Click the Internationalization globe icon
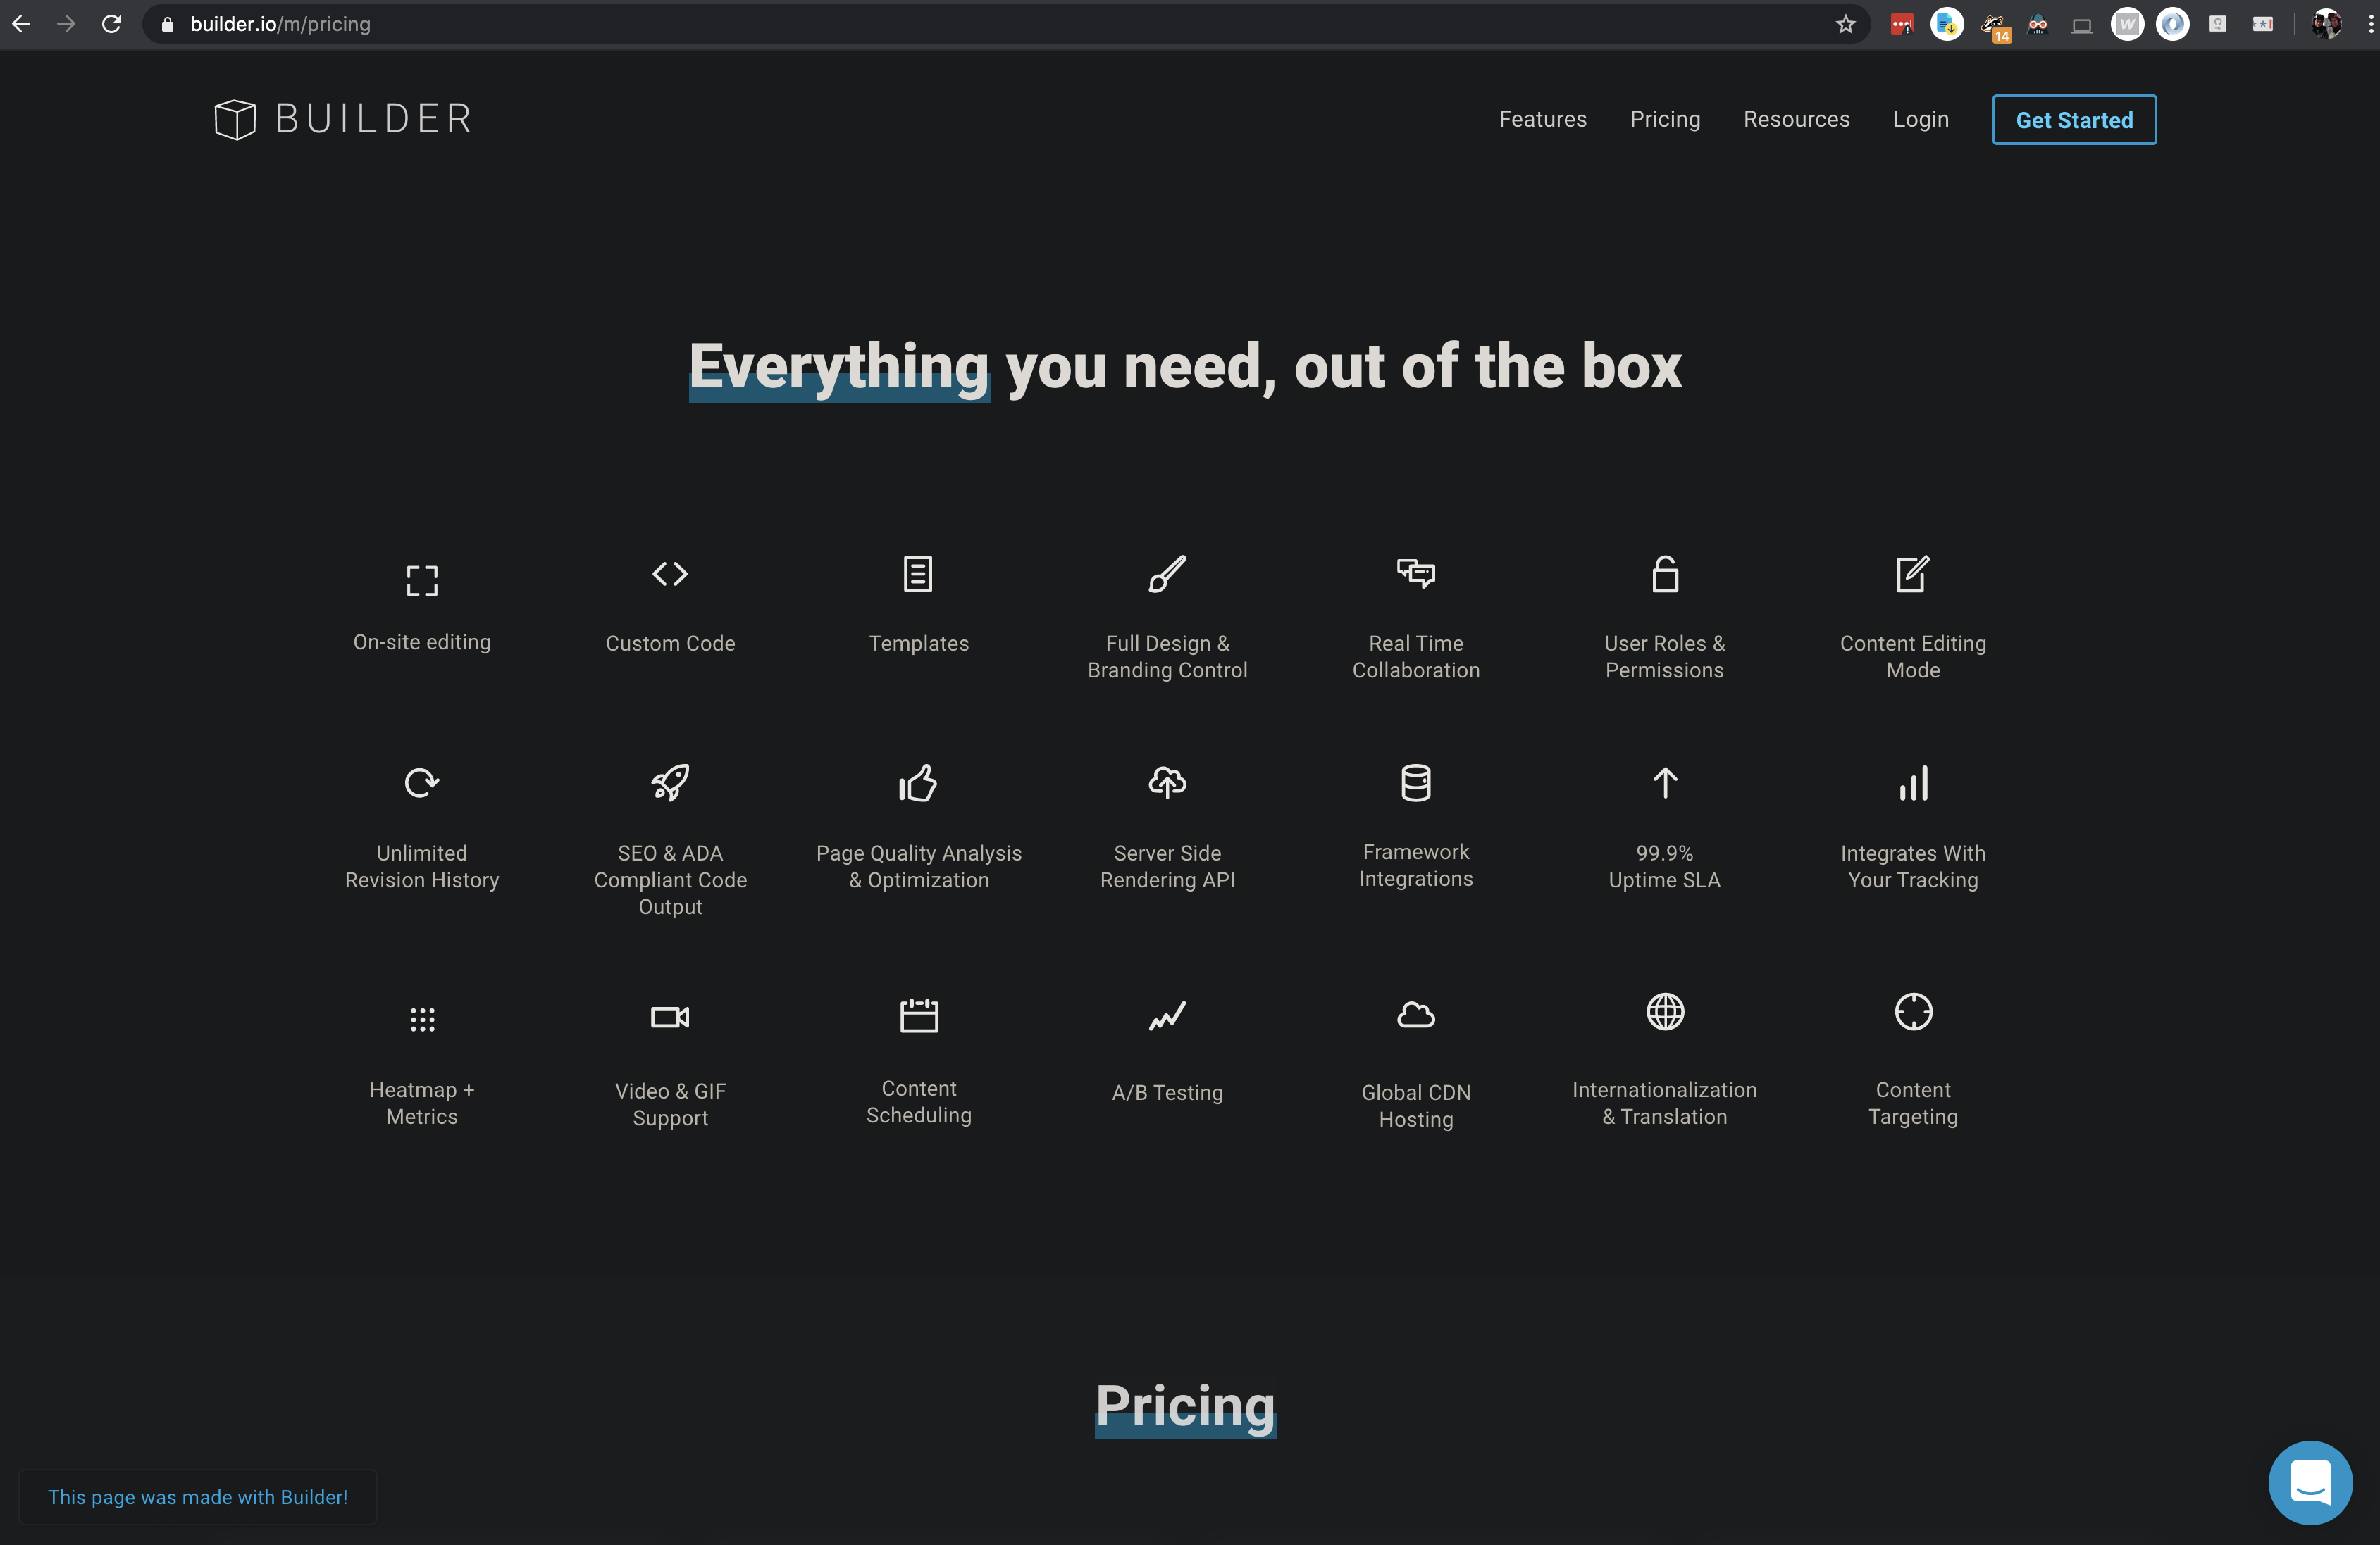Viewport: 2380px width, 1545px height. point(1665,1013)
